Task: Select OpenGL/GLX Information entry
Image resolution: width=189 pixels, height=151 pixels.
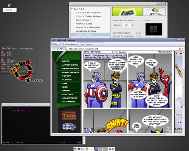Action: (x=88, y=27)
